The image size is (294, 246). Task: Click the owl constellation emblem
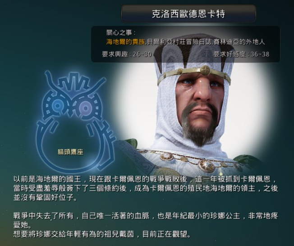point(76,121)
